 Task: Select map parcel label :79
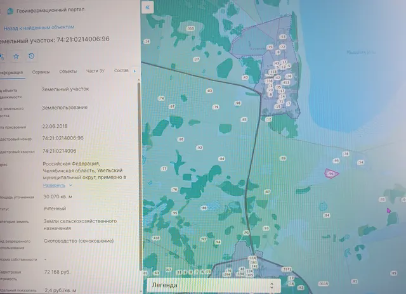pyautogui.click(x=216, y=107)
